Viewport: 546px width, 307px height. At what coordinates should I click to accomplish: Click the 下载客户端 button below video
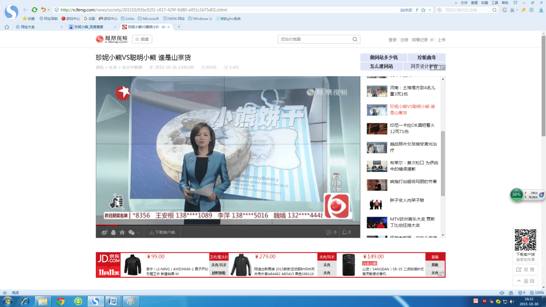pyautogui.click(x=162, y=233)
